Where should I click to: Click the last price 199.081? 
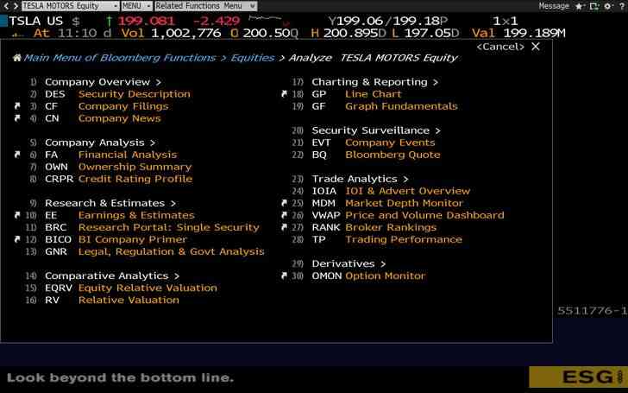pyautogui.click(x=146, y=21)
